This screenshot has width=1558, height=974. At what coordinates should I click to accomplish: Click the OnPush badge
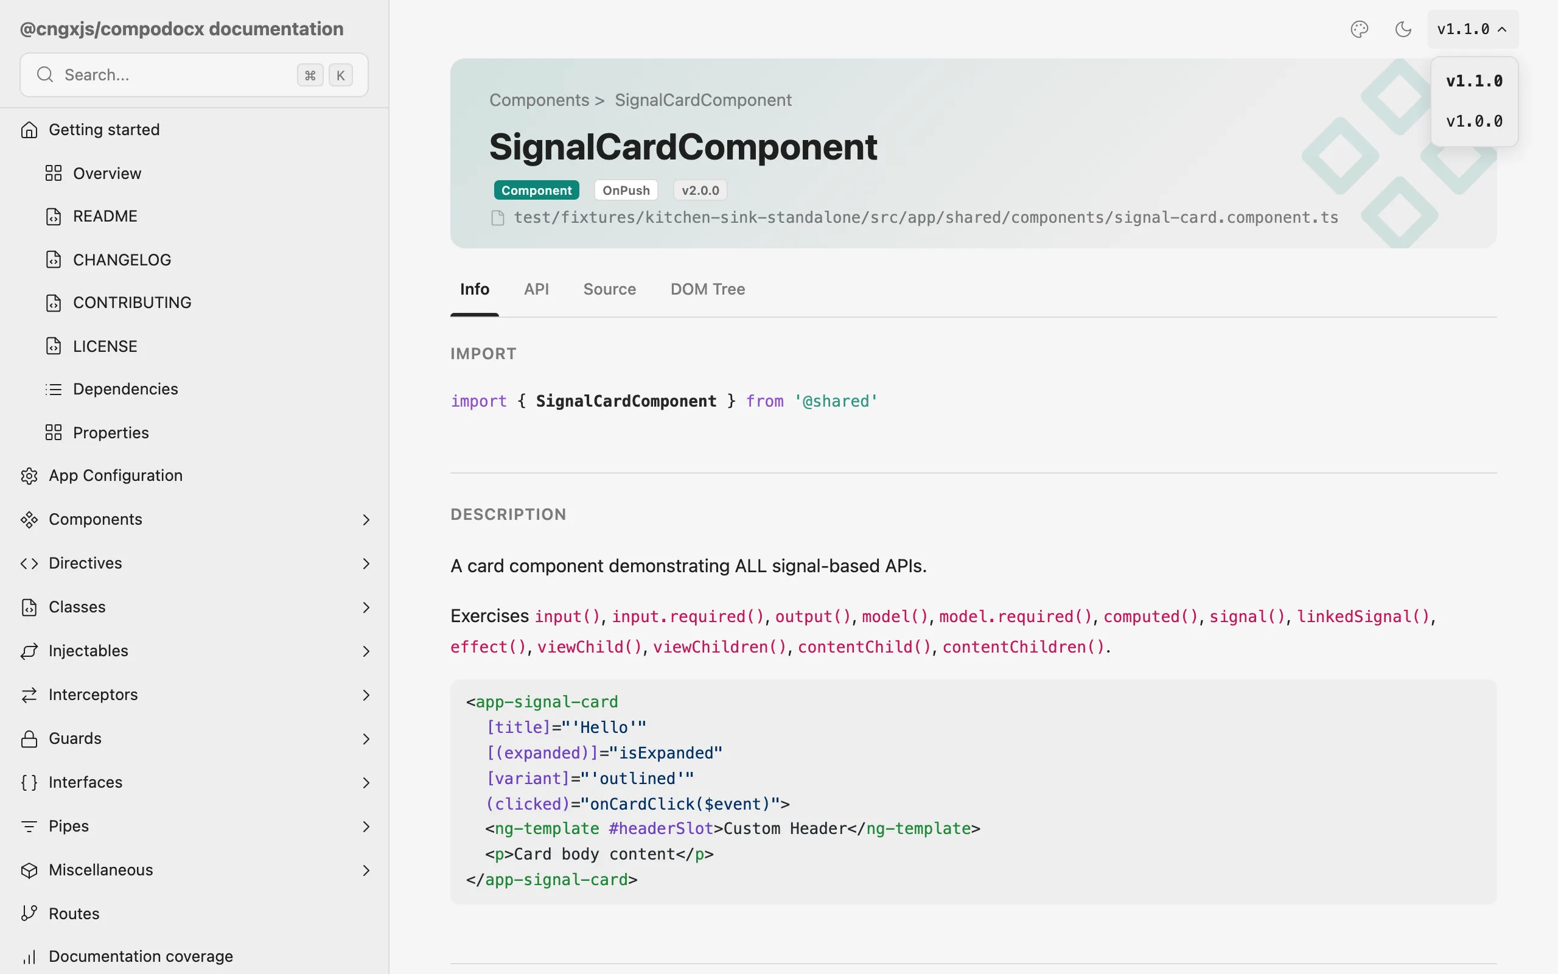tap(626, 190)
